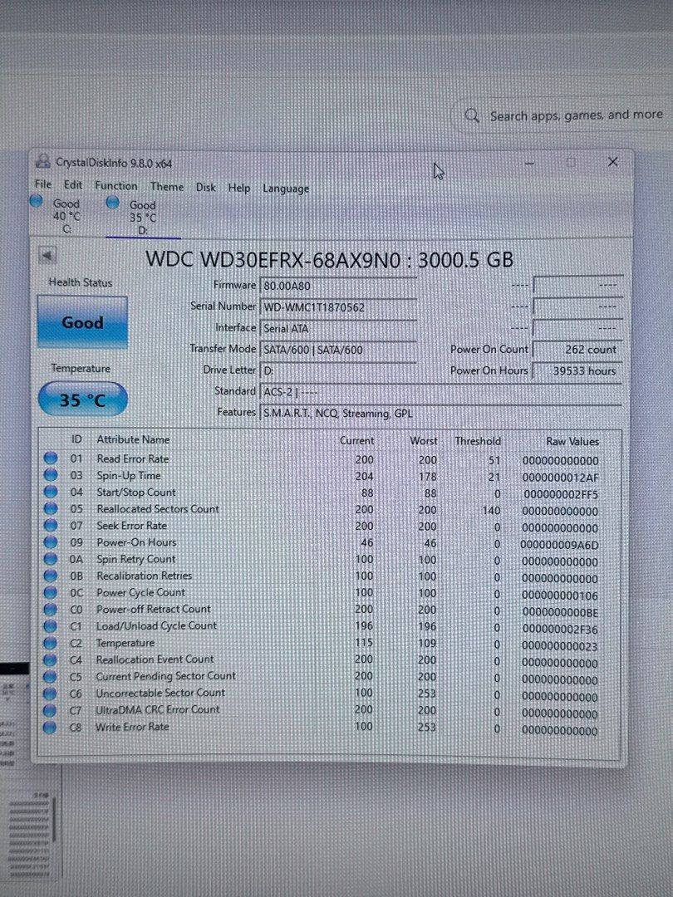The width and height of the screenshot is (673, 897).
Task: Click status icon for UltraDMA CRC Error Count
Action: click(51, 710)
